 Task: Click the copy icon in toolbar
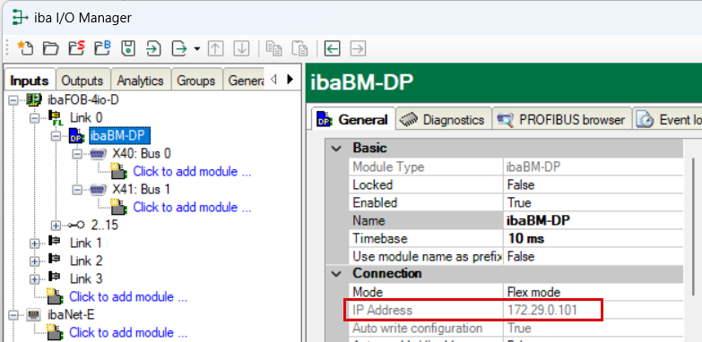tap(273, 48)
